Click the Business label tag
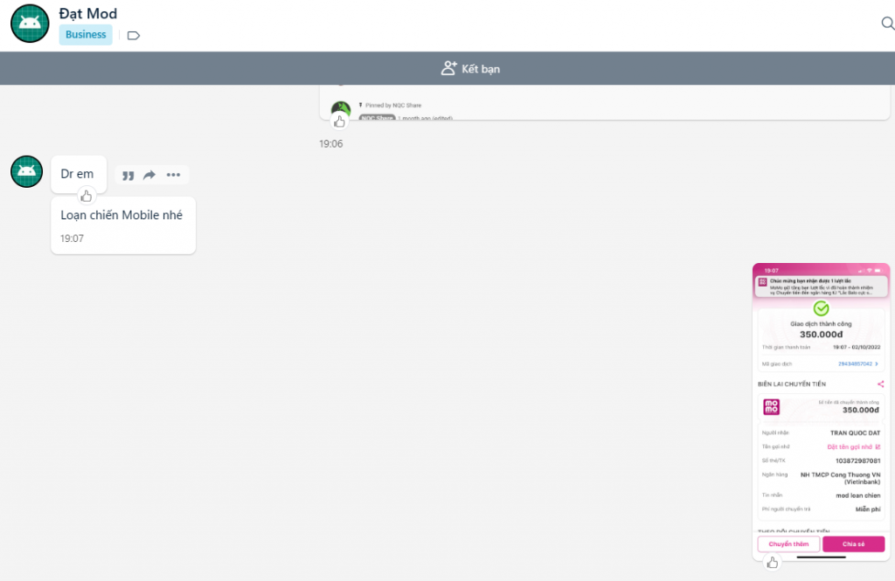Viewport: 895px width, 581px height. (86, 35)
